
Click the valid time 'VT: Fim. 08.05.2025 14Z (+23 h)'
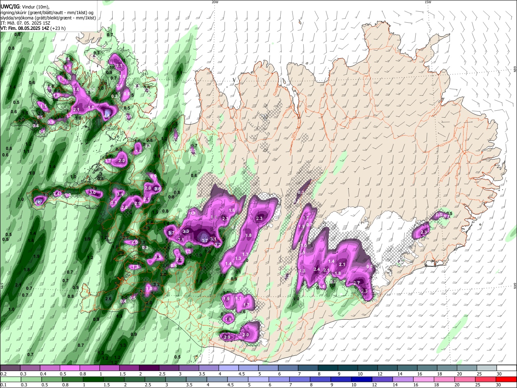coord(33,28)
